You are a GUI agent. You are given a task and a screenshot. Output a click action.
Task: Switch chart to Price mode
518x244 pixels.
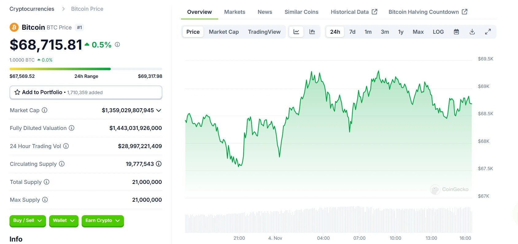coord(193,32)
